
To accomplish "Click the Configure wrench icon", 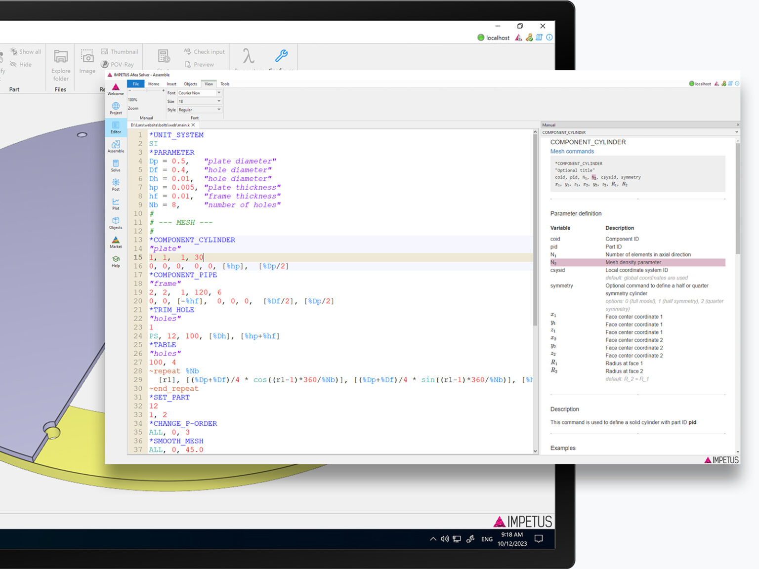I will click(x=281, y=56).
